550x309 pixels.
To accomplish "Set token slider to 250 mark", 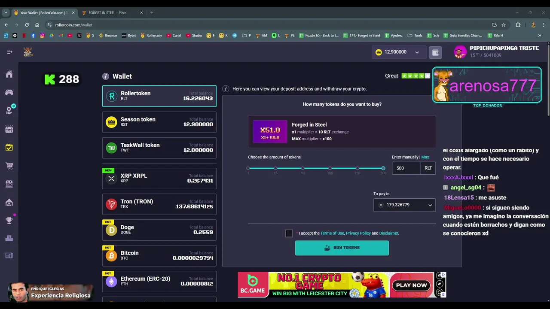I will click(357, 168).
